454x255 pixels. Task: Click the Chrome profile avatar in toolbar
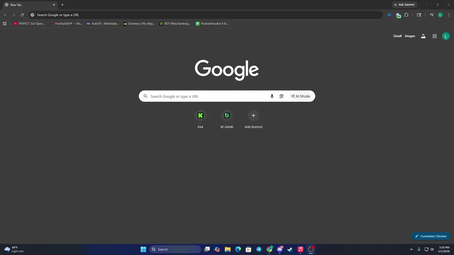[440, 15]
